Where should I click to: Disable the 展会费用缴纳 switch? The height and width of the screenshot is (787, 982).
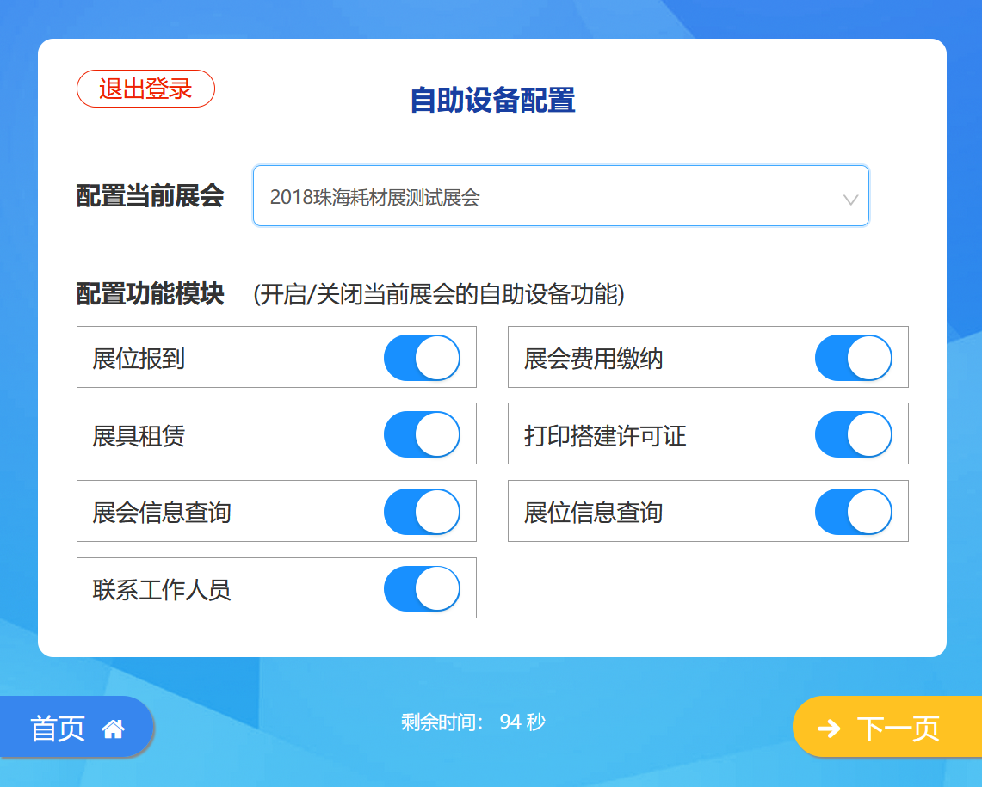[x=854, y=358]
